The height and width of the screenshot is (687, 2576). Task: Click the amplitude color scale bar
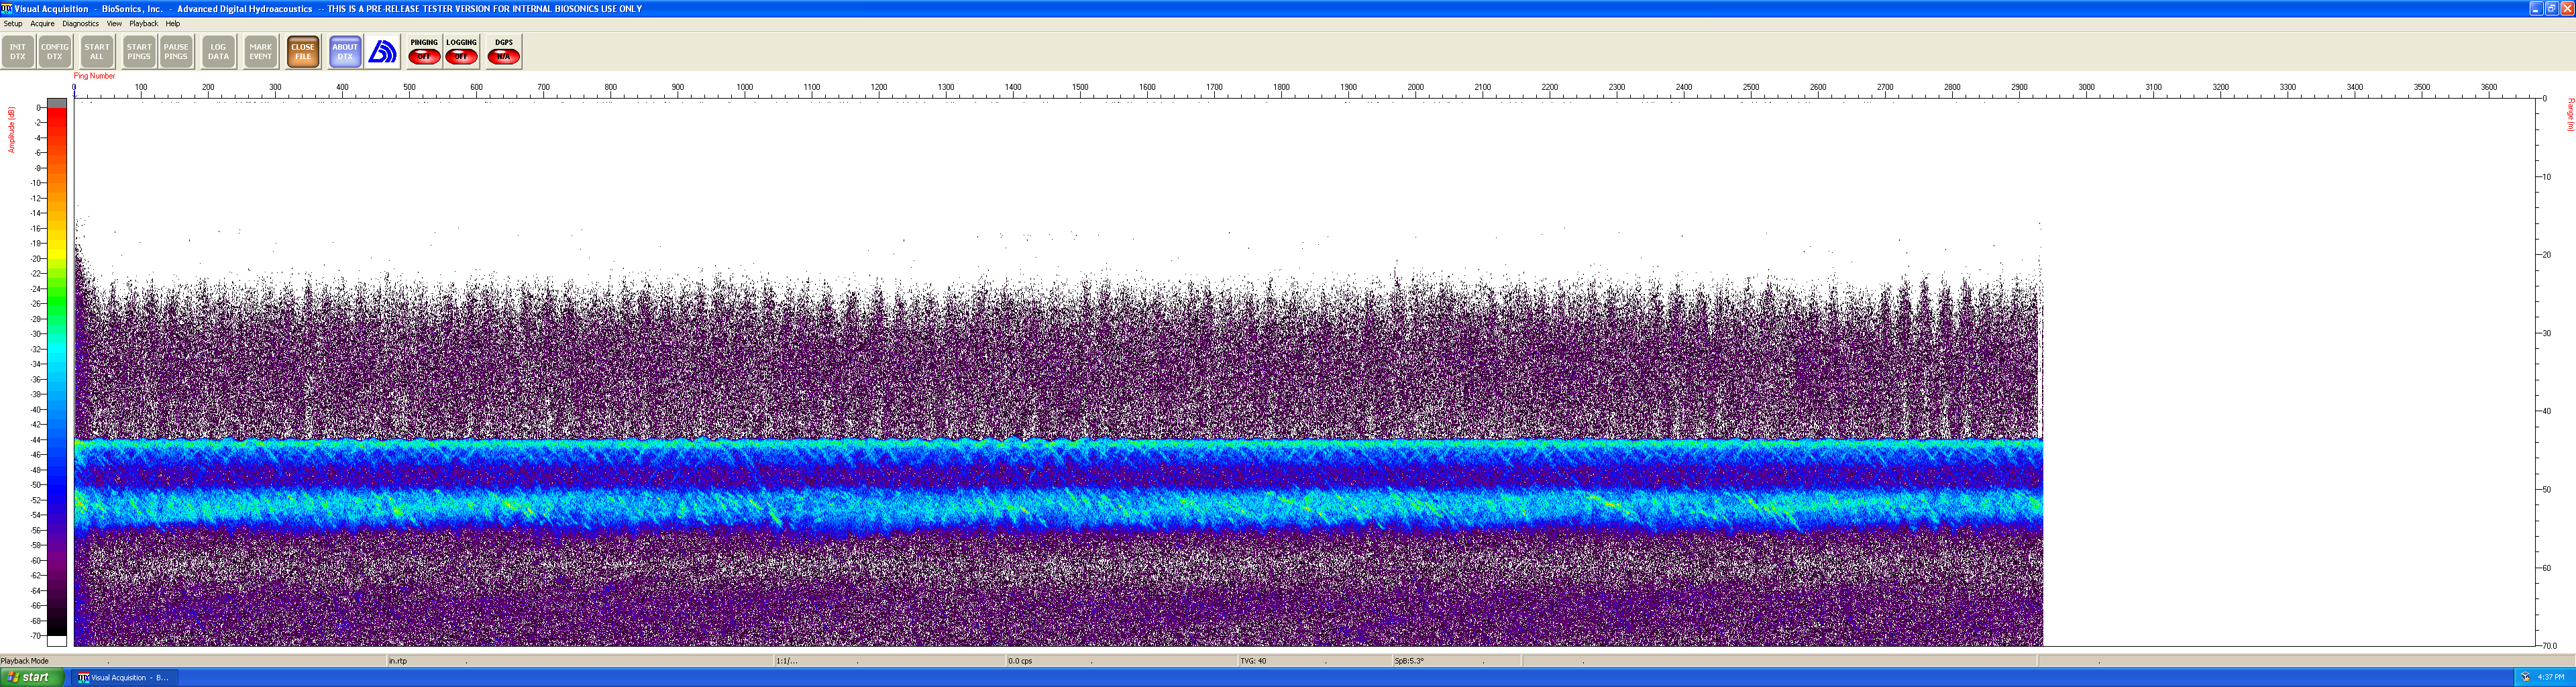coord(57,372)
